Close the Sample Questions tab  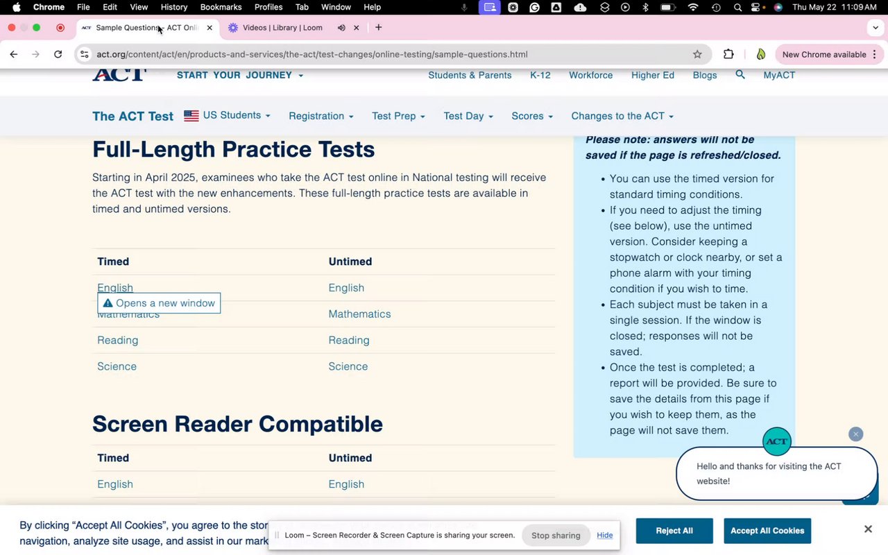(210, 28)
